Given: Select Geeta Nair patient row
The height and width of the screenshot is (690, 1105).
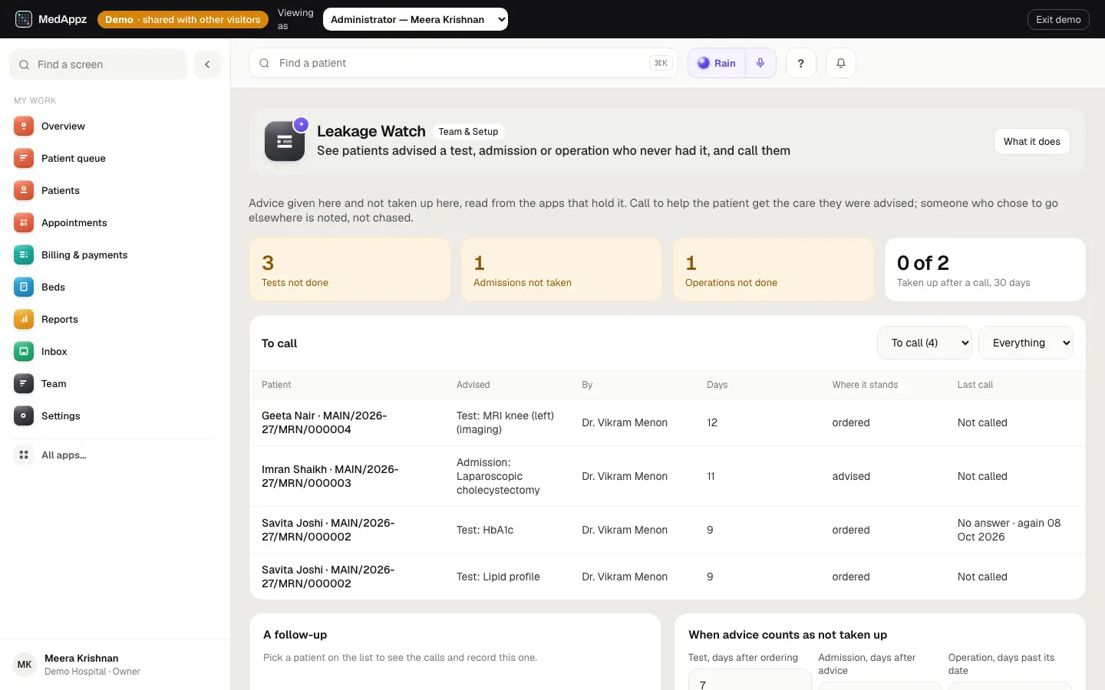Looking at the screenshot, I should pos(668,422).
